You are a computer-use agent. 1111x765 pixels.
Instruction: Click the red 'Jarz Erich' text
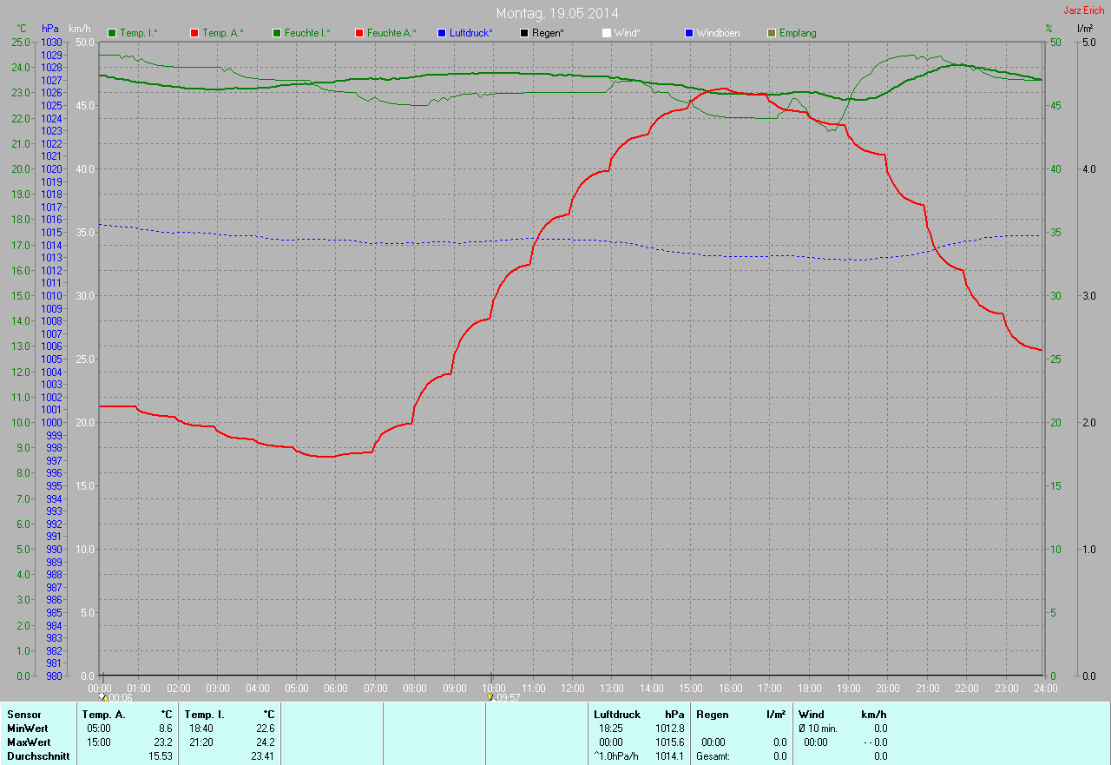coord(1084,10)
